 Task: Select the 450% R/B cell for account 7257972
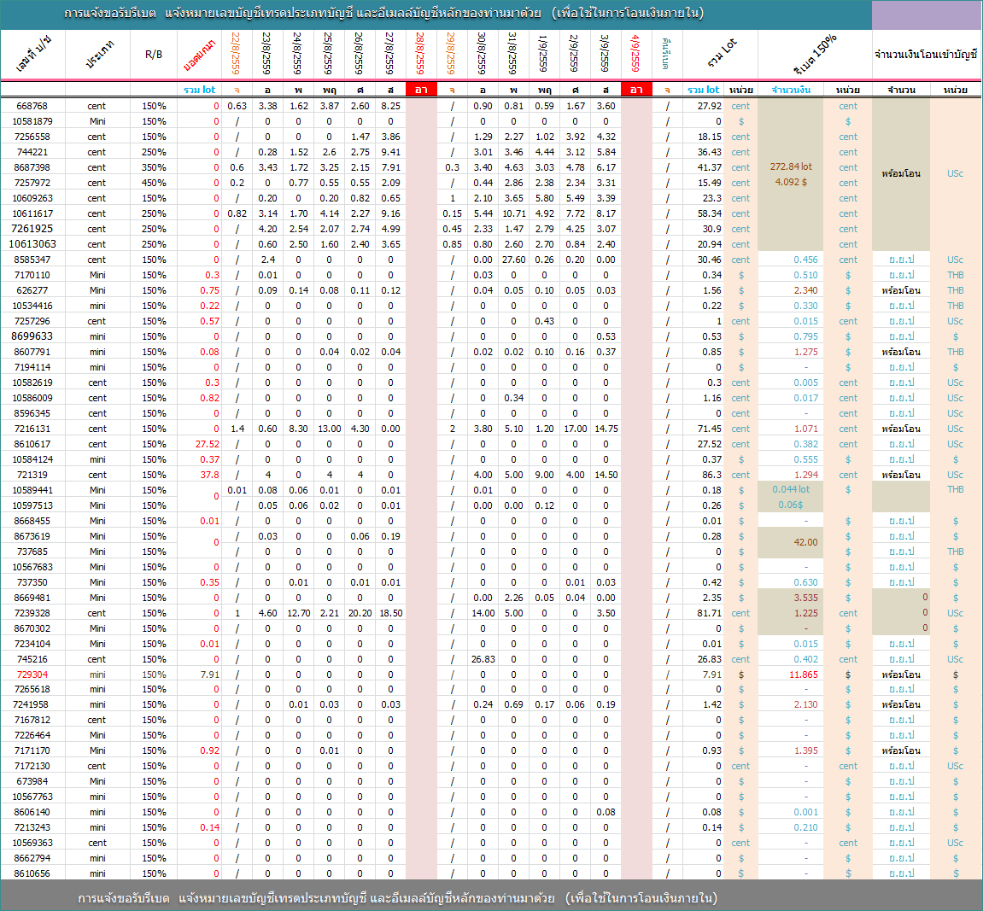pos(154,183)
